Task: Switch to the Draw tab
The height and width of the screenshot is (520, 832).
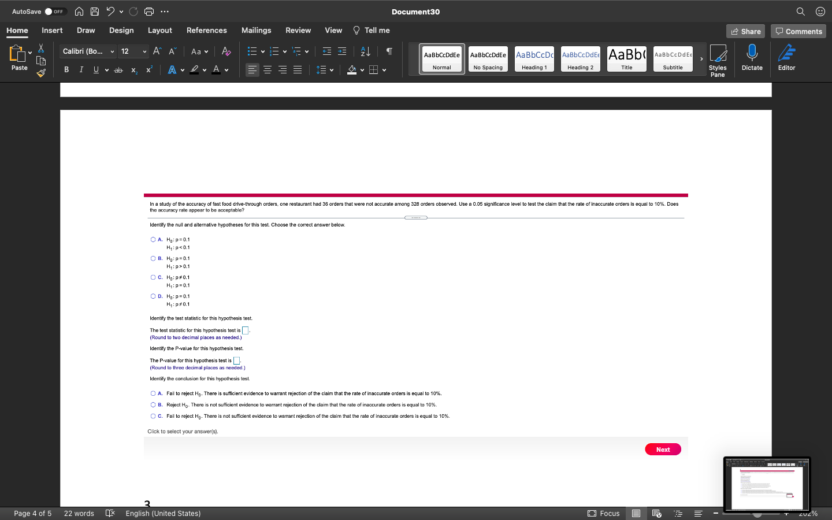Action: coord(86,30)
